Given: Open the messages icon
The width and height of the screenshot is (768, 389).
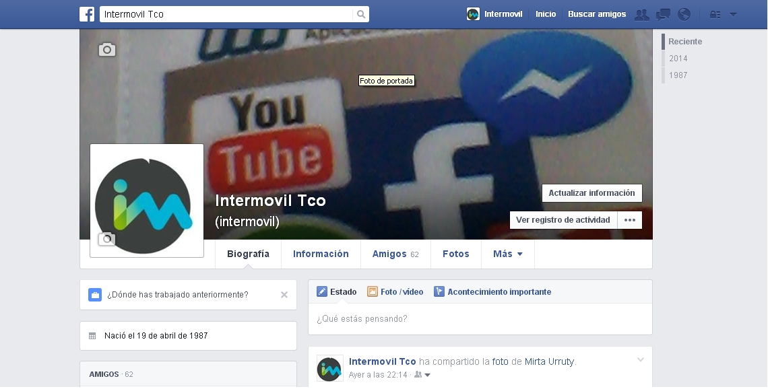Looking at the screenshot, I should click(663, 14).
